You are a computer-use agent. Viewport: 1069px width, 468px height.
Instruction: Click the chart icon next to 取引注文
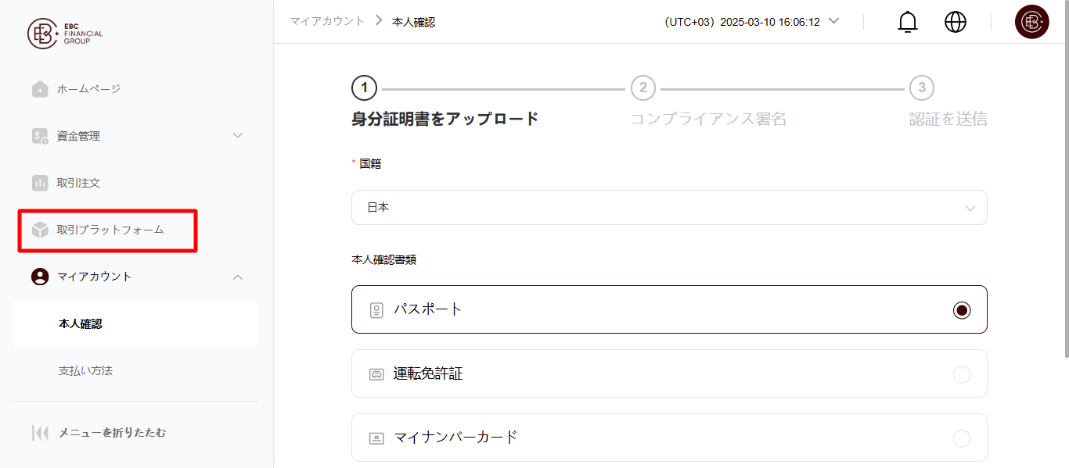tap(40, 183)
